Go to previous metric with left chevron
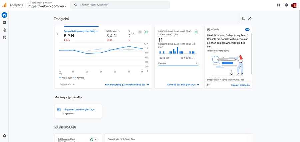The width and height of the screenshot is (300, 142). pos(57,34)
